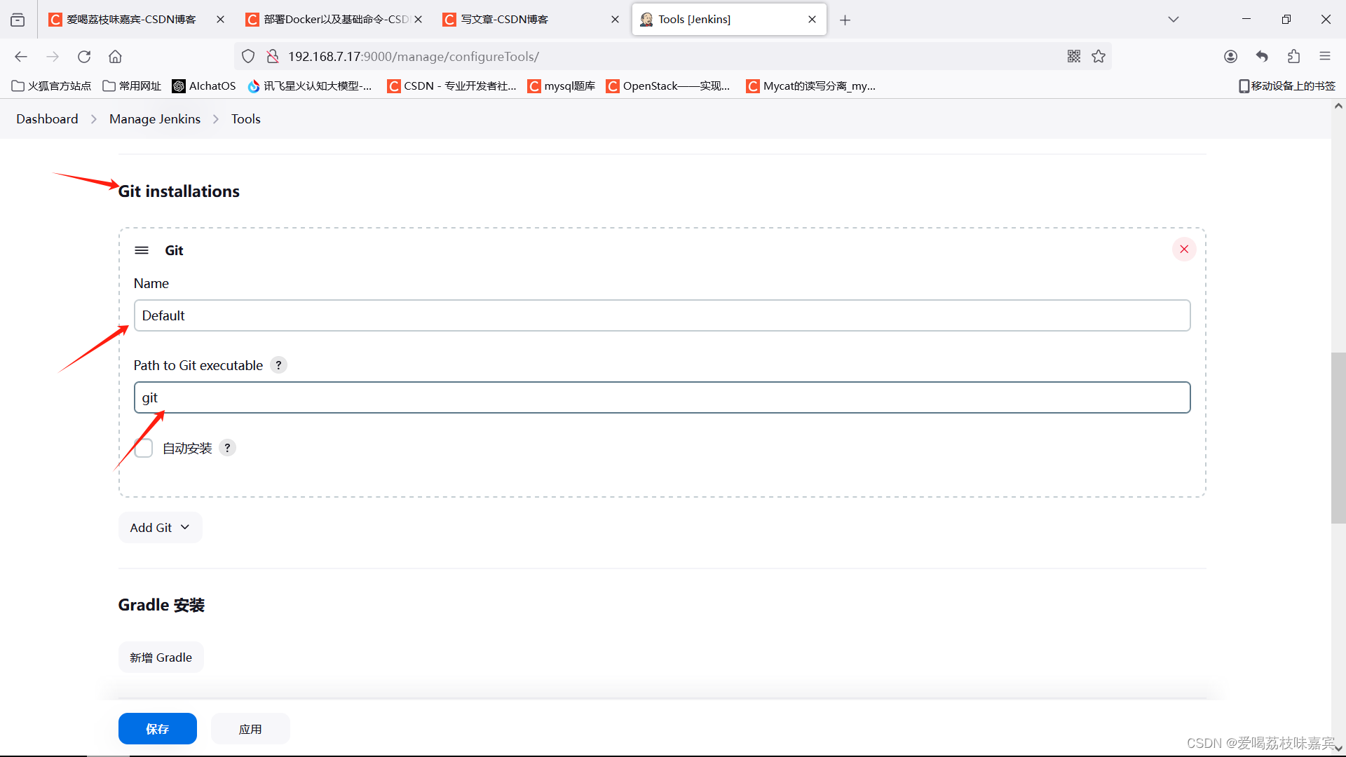Open a new browser tab
1346x757 pixels.
[x=845, y=20]
